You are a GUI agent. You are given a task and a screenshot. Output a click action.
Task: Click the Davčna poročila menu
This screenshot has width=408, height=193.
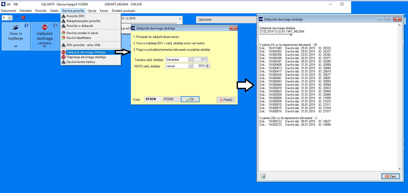click(73, 11)
